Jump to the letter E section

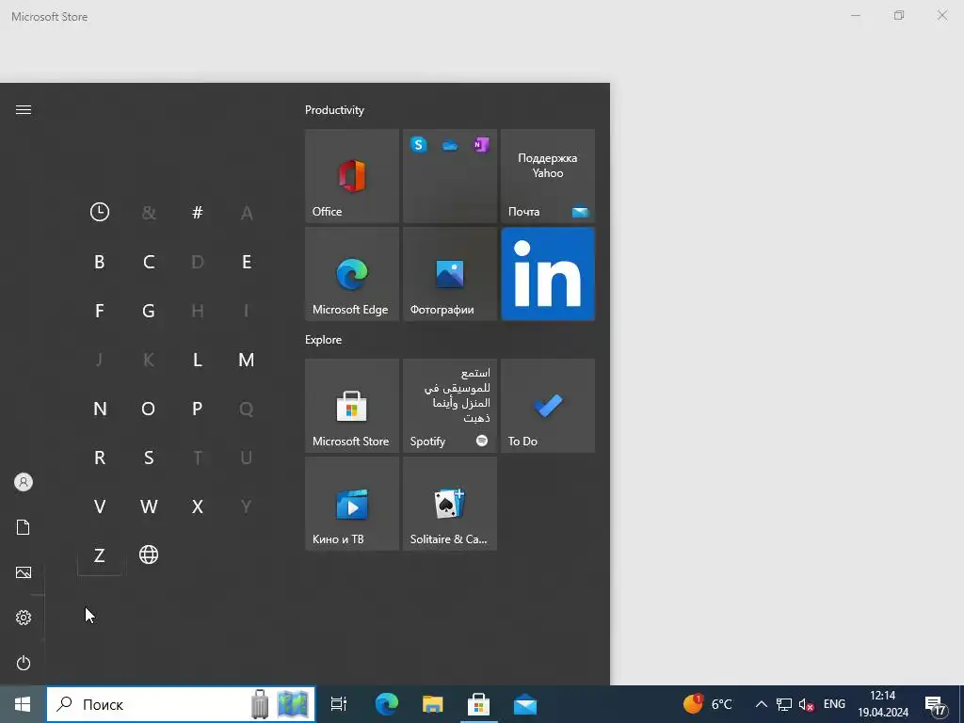tap(247, 262)
